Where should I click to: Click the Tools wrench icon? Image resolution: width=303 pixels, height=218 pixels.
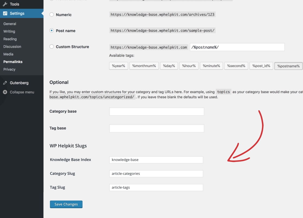[x=5, y=4]
